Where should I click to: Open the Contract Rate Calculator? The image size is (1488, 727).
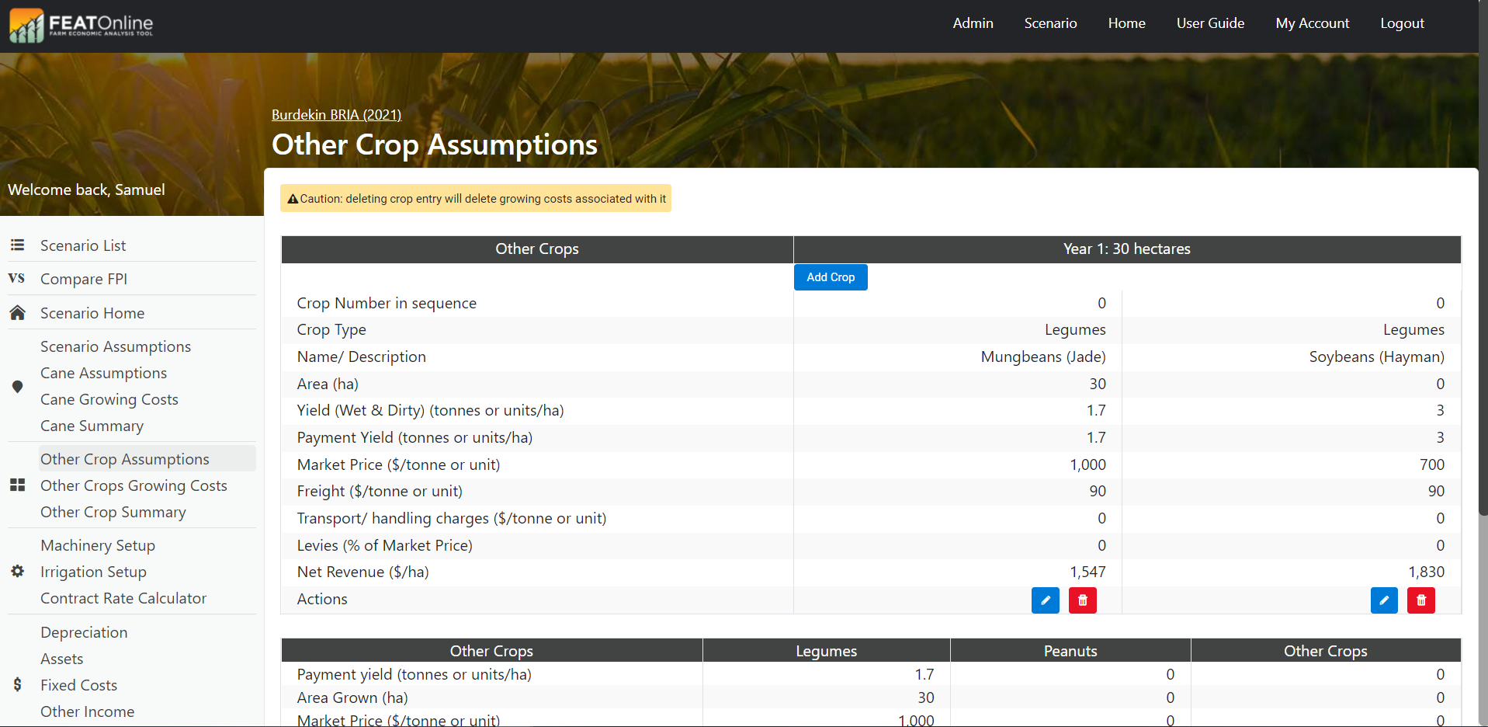pyautogui.click(x=123, y=598)
